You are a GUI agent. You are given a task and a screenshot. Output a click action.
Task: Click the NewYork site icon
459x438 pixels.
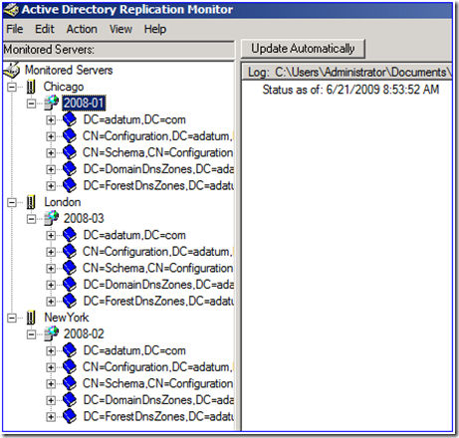pyautogui.click(x=31, y=318)
